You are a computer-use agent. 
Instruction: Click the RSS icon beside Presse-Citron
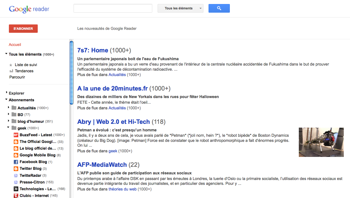[x=16, y=182]
